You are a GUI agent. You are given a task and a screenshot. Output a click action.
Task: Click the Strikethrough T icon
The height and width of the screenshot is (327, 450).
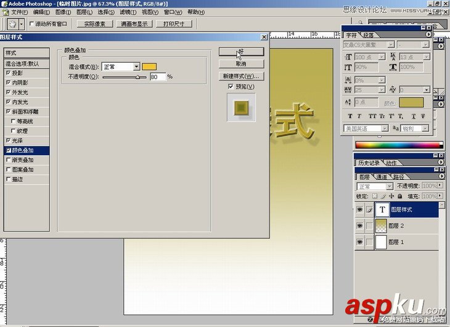pyautogui.click(x=423, y=116)
